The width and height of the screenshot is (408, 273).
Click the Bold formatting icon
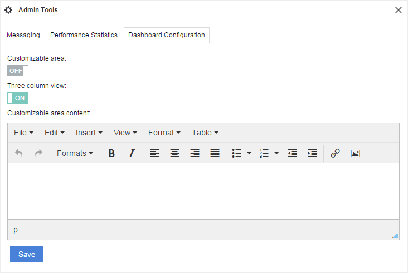111,153
